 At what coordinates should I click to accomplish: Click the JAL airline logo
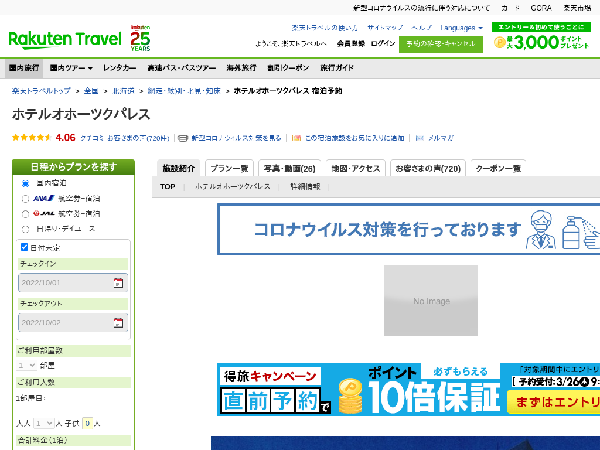pyautogui.click(x=44, y=213)
